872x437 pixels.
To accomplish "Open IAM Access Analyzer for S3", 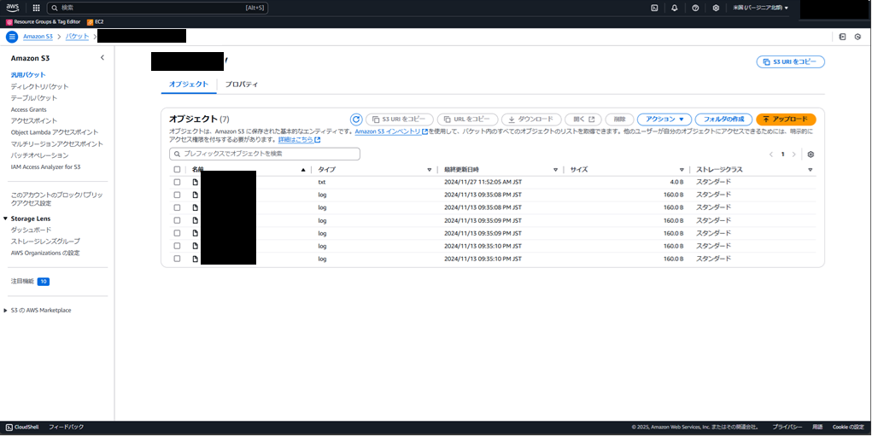I will [x=45, y=166].
